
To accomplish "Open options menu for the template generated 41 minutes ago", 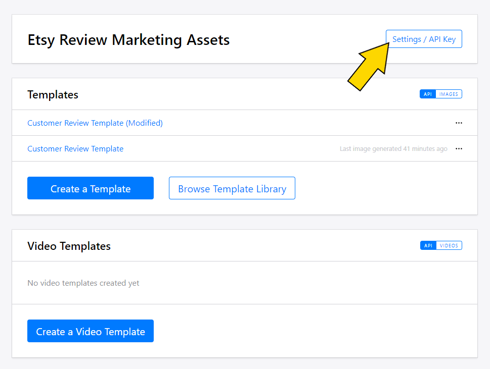I will pyautogui.click(x=459, y=149).
